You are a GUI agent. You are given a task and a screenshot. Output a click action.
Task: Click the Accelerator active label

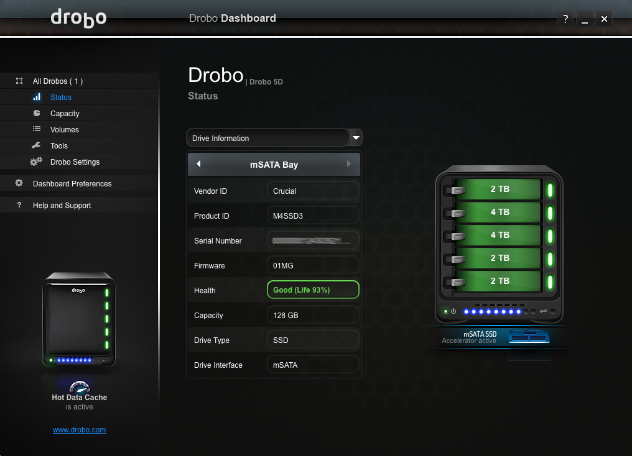pos(469,340)
